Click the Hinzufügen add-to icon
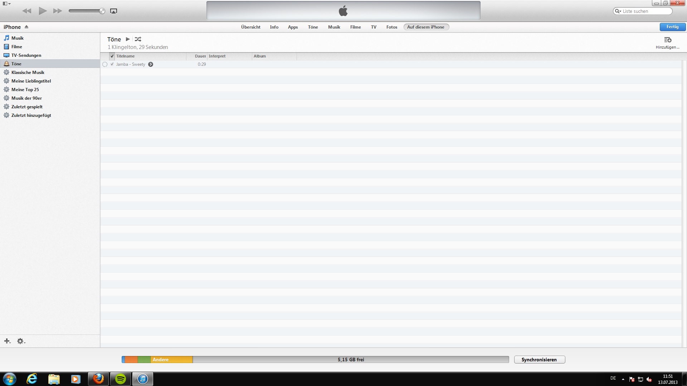687x386 pixels. click(x=667, y=40)
